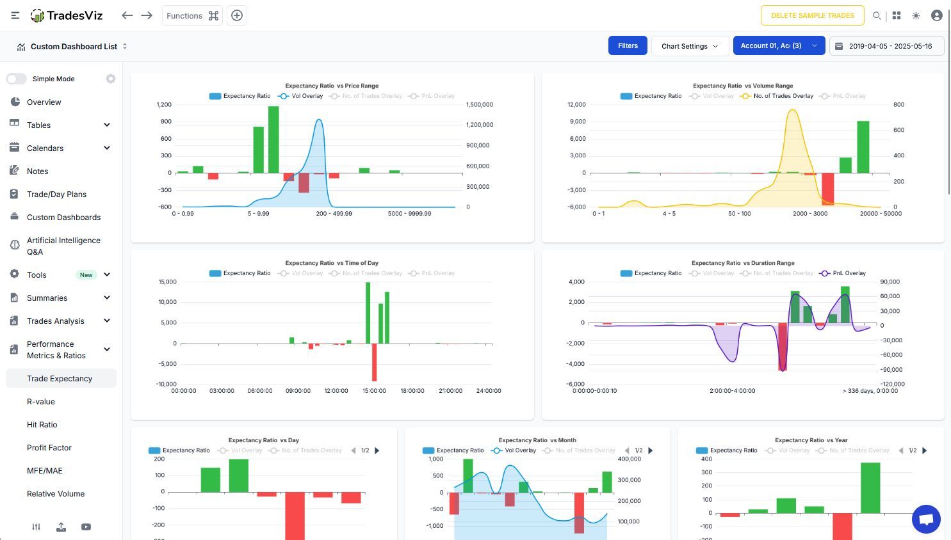Click the YouTube video icon in sidebar

(86, 527)
